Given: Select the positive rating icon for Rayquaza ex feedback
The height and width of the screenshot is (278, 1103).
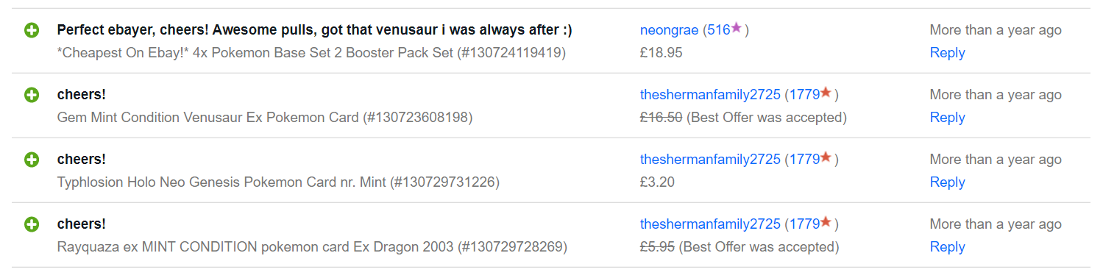Looking at the screenshot, I should point(31,224).
